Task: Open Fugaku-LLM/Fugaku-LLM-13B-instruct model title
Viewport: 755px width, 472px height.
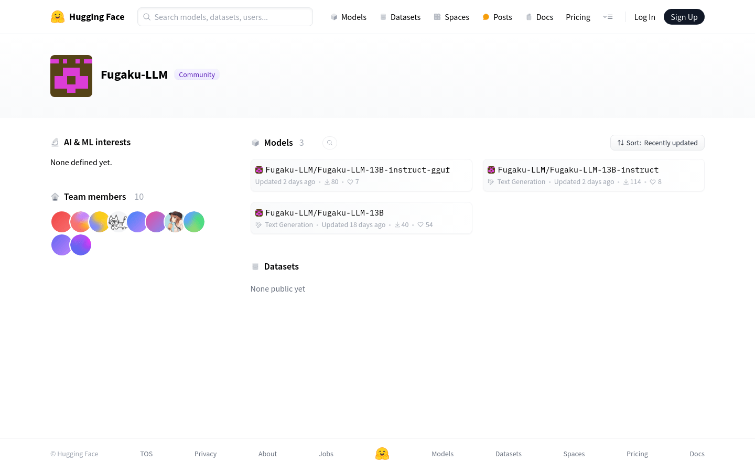Action: 578,170
